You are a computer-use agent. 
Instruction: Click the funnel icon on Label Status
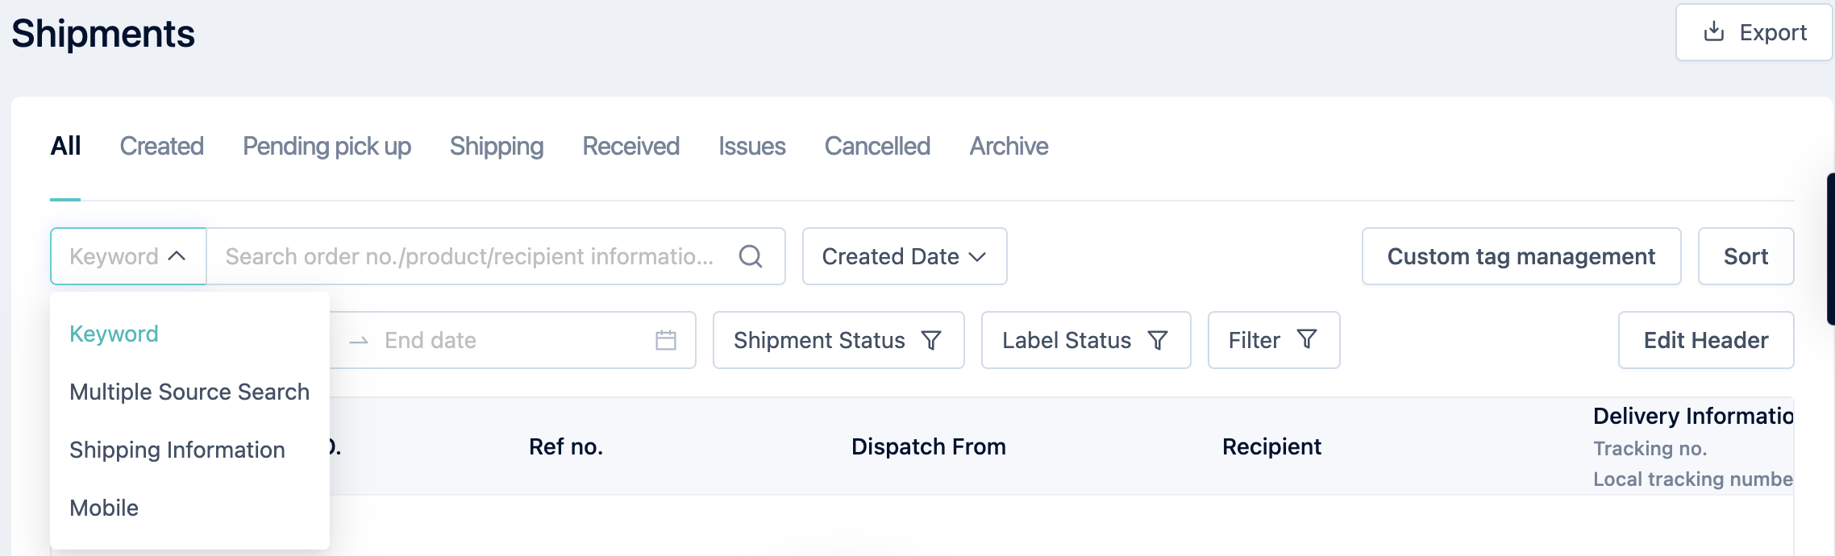point(1158,340)
